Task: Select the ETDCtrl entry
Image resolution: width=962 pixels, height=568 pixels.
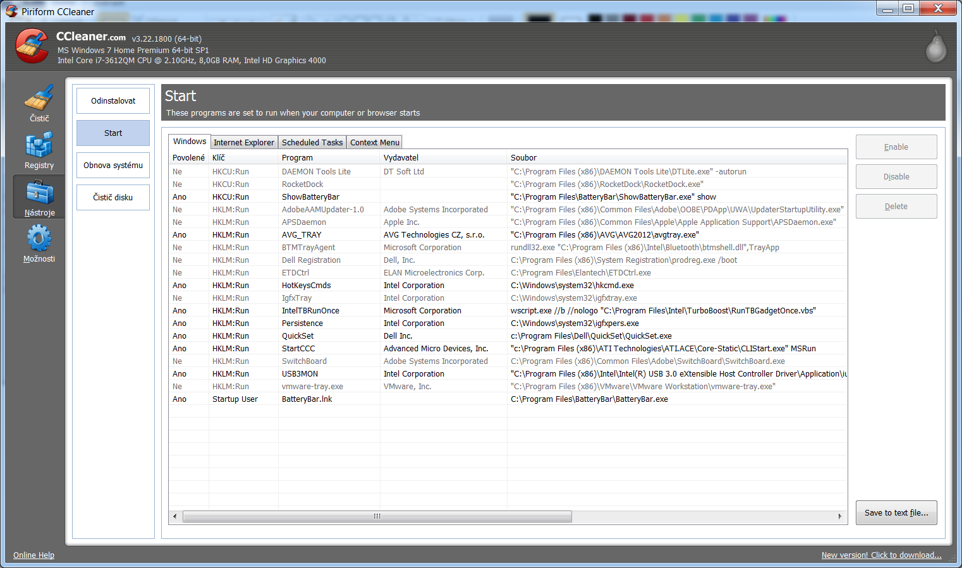Action: (x=508, y=273)
